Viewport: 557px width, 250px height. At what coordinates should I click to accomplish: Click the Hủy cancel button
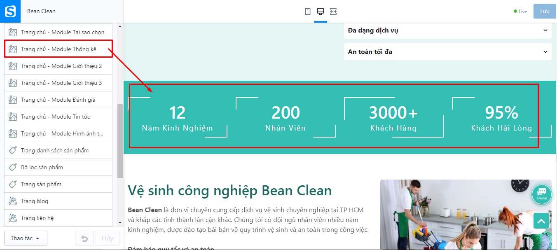[108, 238]
